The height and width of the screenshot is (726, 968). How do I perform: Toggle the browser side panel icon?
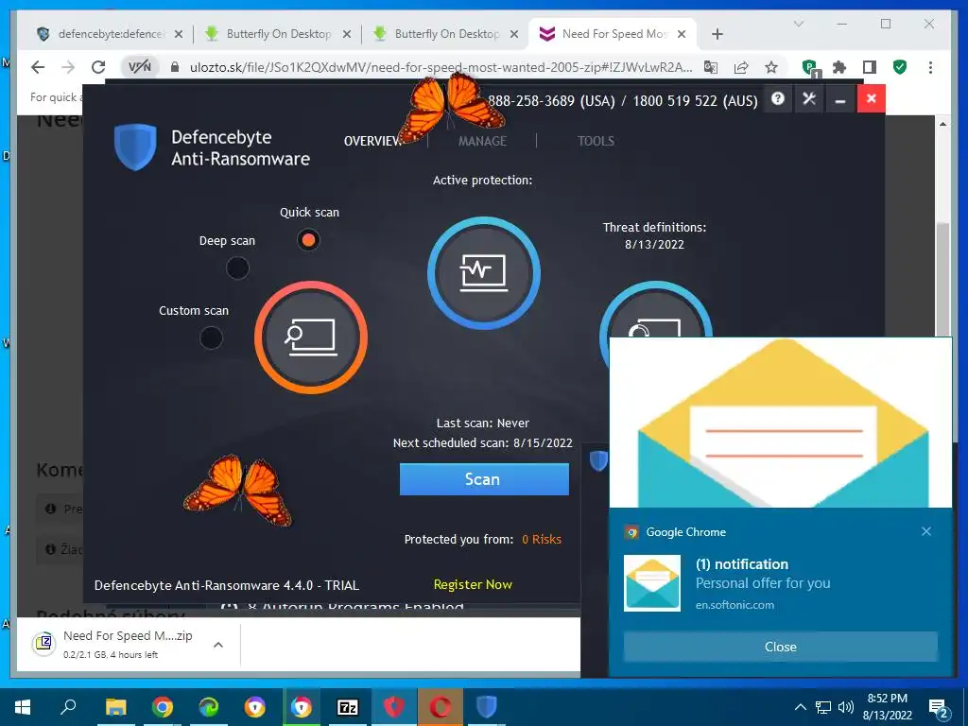coord(870,67)
